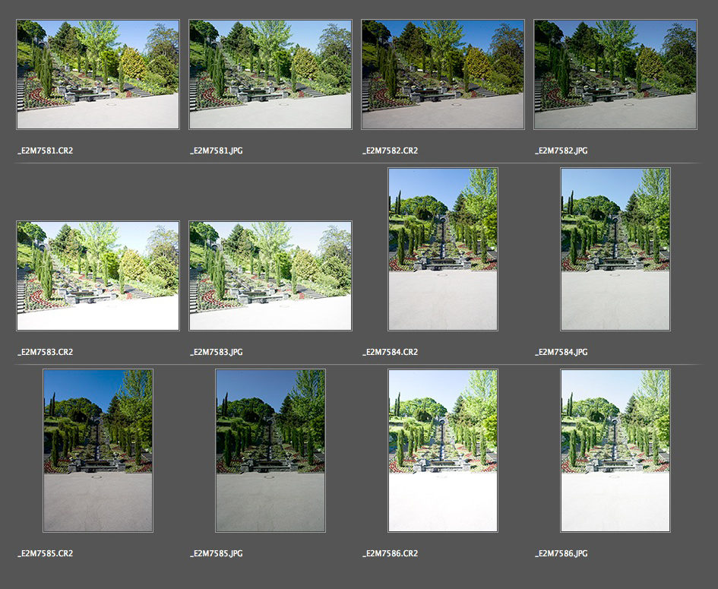Click the _E2M7586.JPG thumbnail image
Viewport: 718px width, 589px height.
(x=615, y=451)
